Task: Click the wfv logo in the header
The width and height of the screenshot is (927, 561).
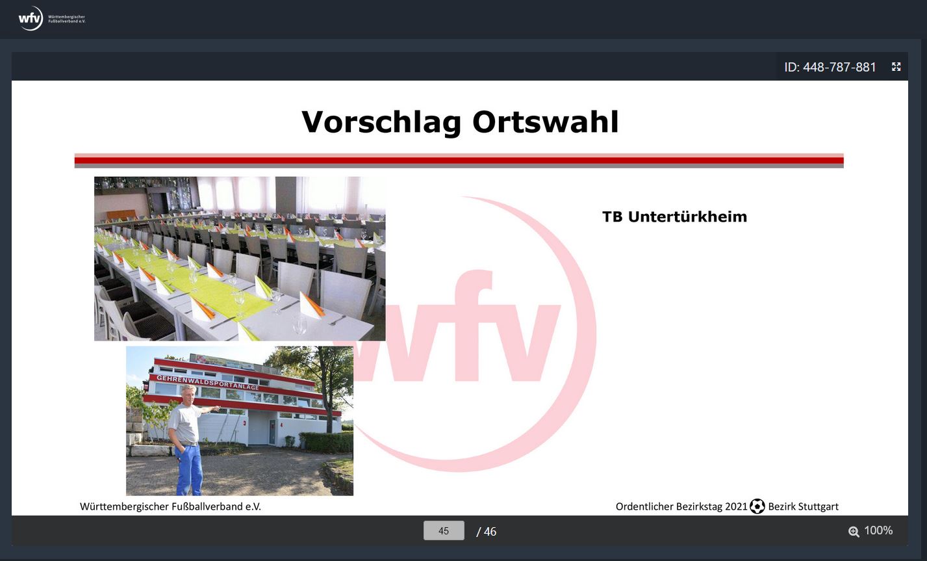Action: [31, 18]
